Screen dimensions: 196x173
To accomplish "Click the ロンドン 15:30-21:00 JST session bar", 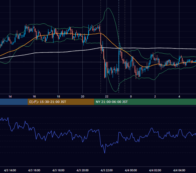I will coord(61,102).
